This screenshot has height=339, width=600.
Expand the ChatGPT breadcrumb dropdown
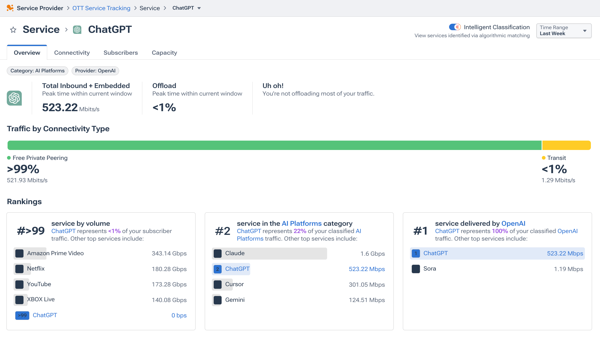point(199,8)
